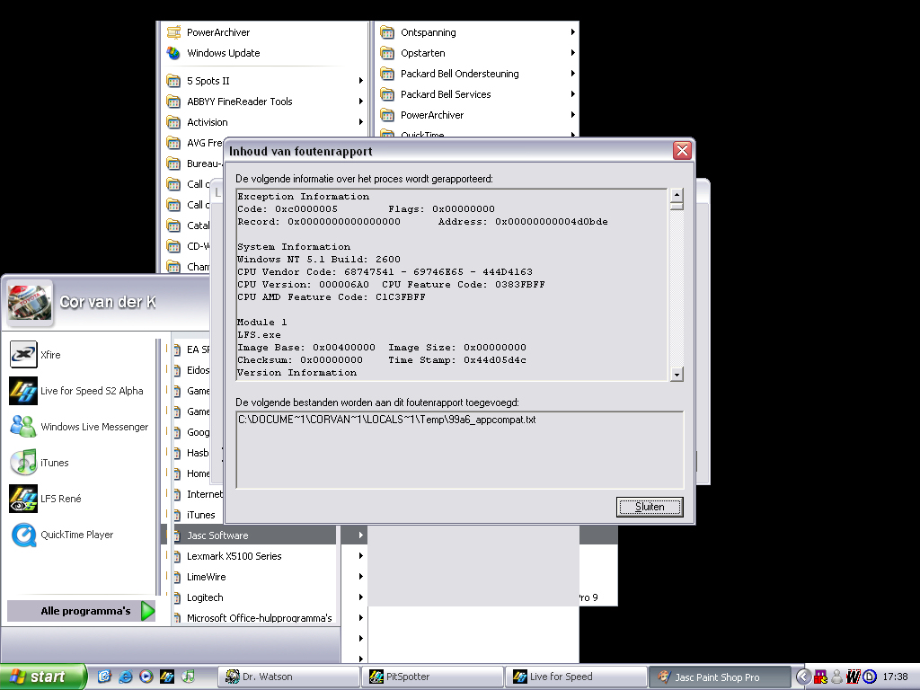
Task: Click the Packard Bell Services folder icon
Action: [x=386, y=93]
